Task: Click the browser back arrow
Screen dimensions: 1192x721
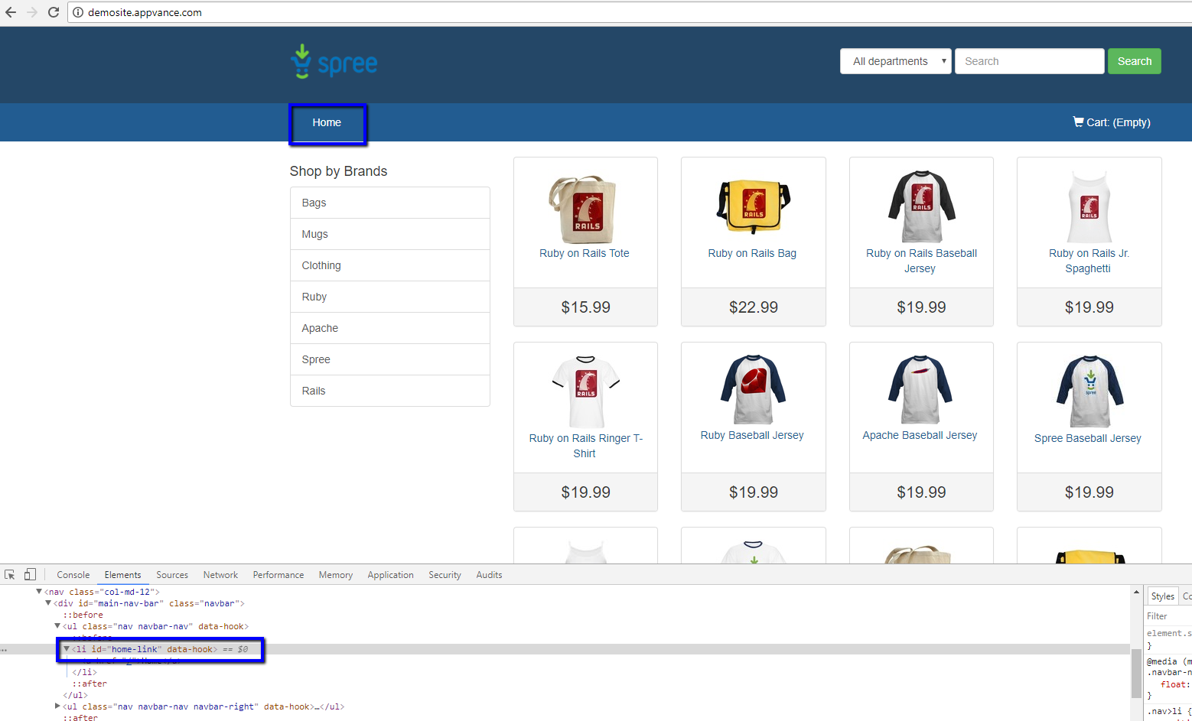Action: point(11,12)
